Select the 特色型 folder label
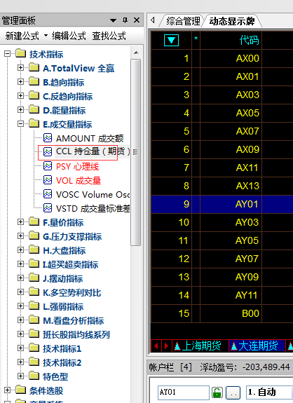Image resolution: width=293 pixels, height=403 pixels. coord(55,376)
